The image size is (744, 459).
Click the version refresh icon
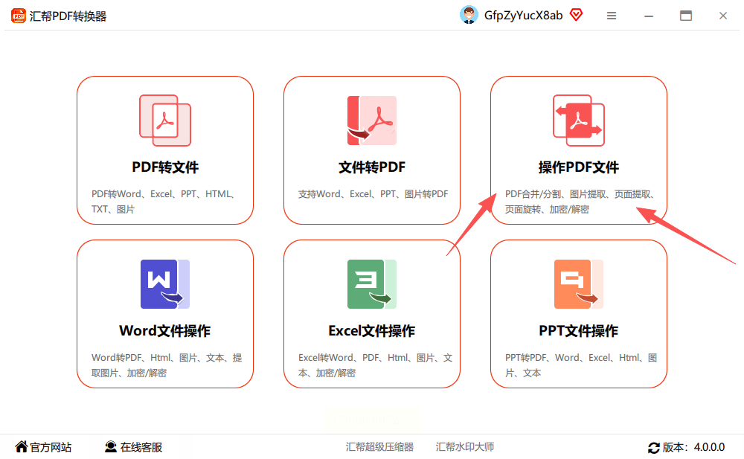[x=654, y=447]
